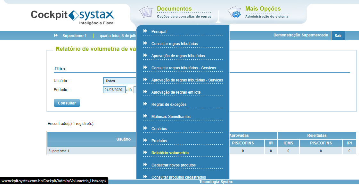Click the arrow icon next to Regras de exceções
The image size is (359, 185).
(145, 104)
